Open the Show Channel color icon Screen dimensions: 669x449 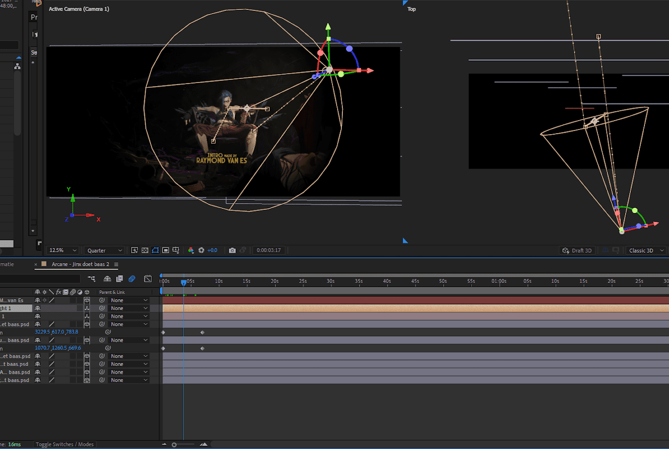[191, 250]
